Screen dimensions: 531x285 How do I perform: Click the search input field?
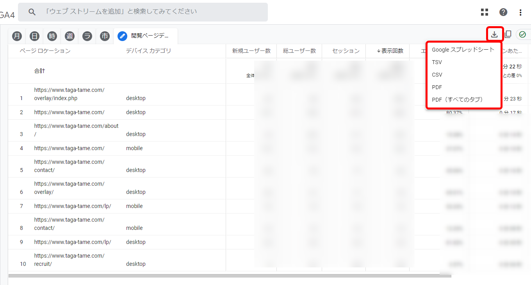point(143,12)
